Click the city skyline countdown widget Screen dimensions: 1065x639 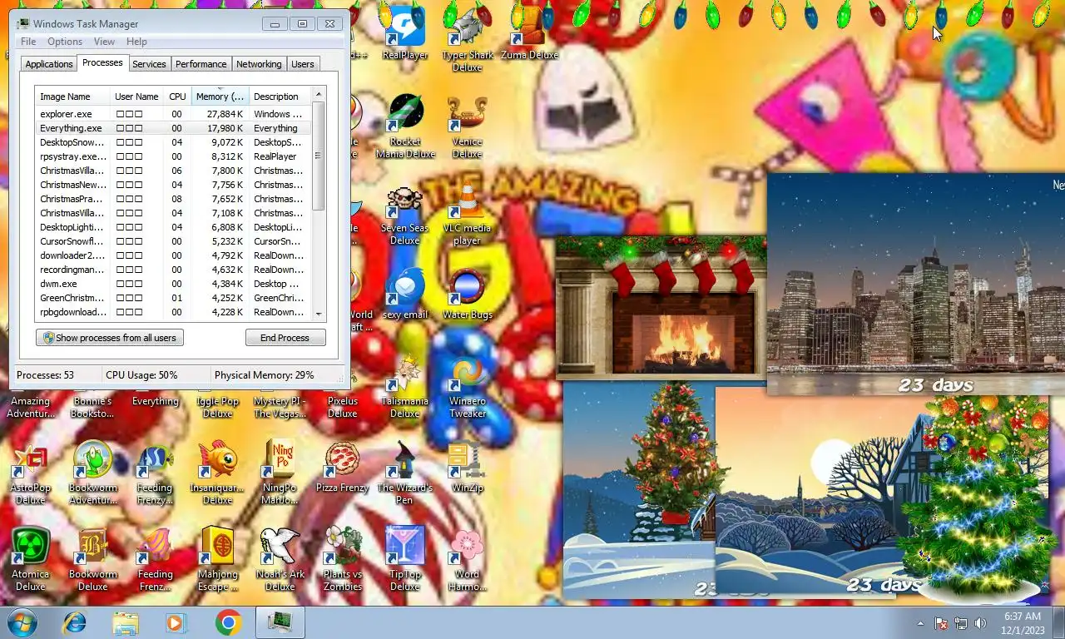[915, 285]
